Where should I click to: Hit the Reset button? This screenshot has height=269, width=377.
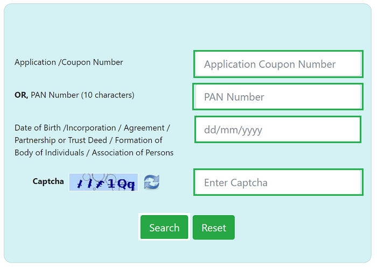coord(214,228)
